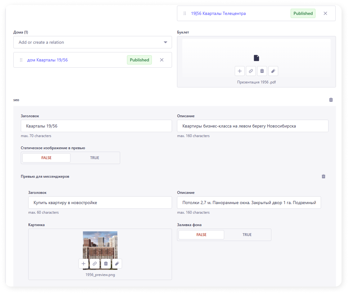Click the add icon under Буклет file

[240, 71]
